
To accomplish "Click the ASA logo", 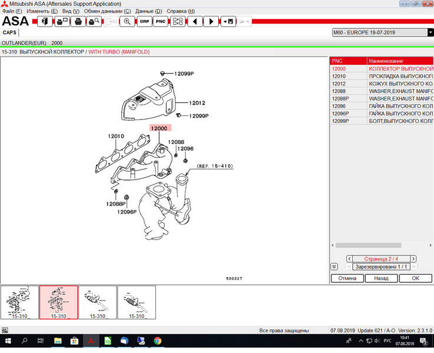I will point(15,21).
